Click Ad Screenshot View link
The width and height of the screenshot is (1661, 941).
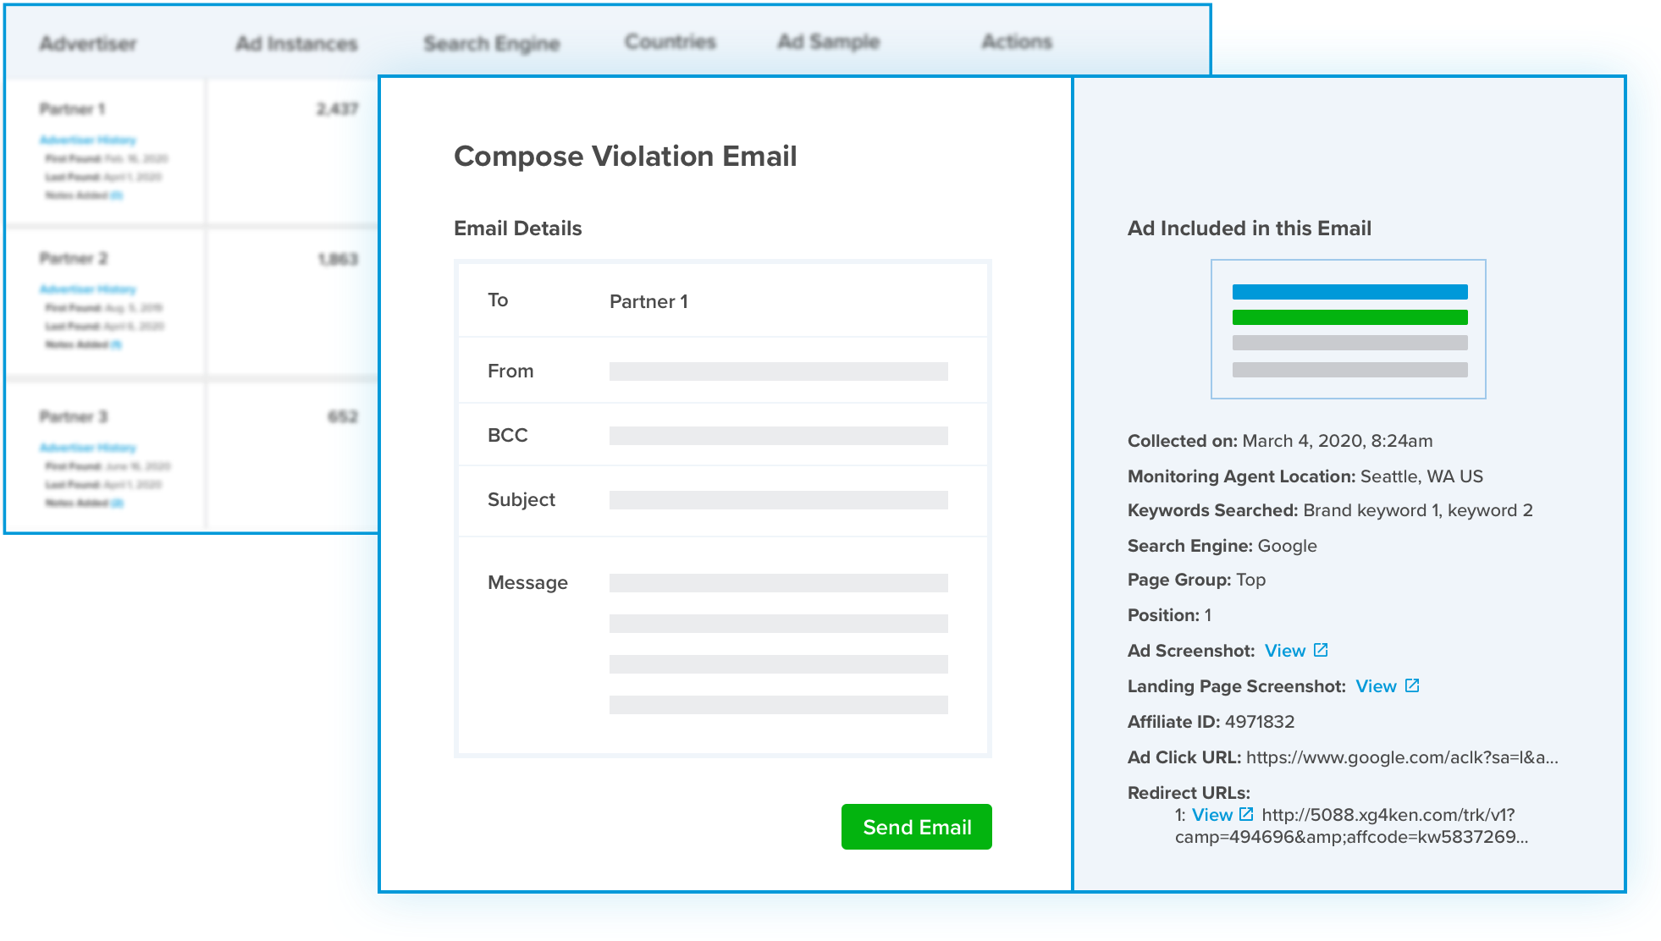1284,651
